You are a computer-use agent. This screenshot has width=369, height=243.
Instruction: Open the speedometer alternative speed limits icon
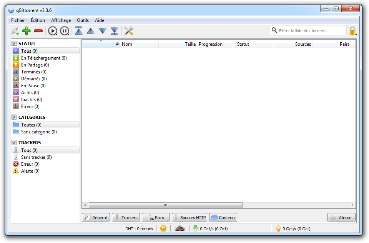tap(179, 228)
